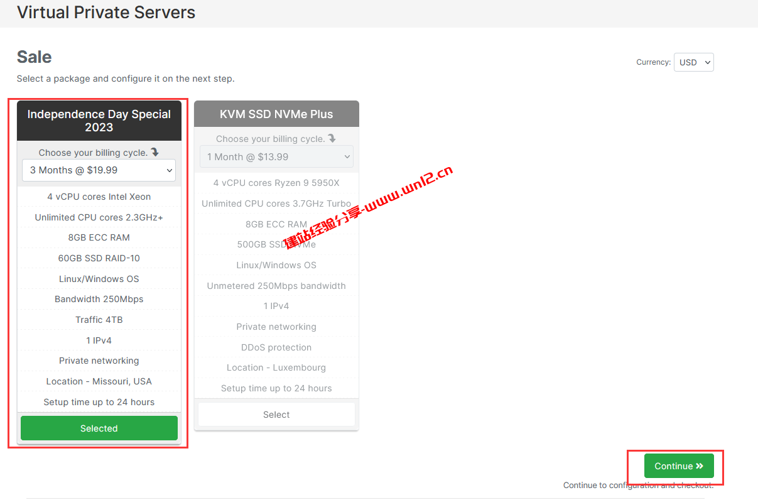Click the DDoS protection feature row

pyautogui.click(x=276, y=347)
